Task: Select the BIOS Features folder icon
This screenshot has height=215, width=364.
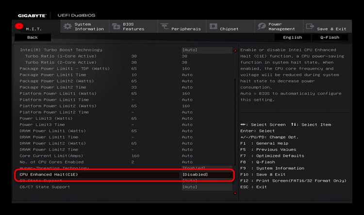Action: click(x=116, y=27)
